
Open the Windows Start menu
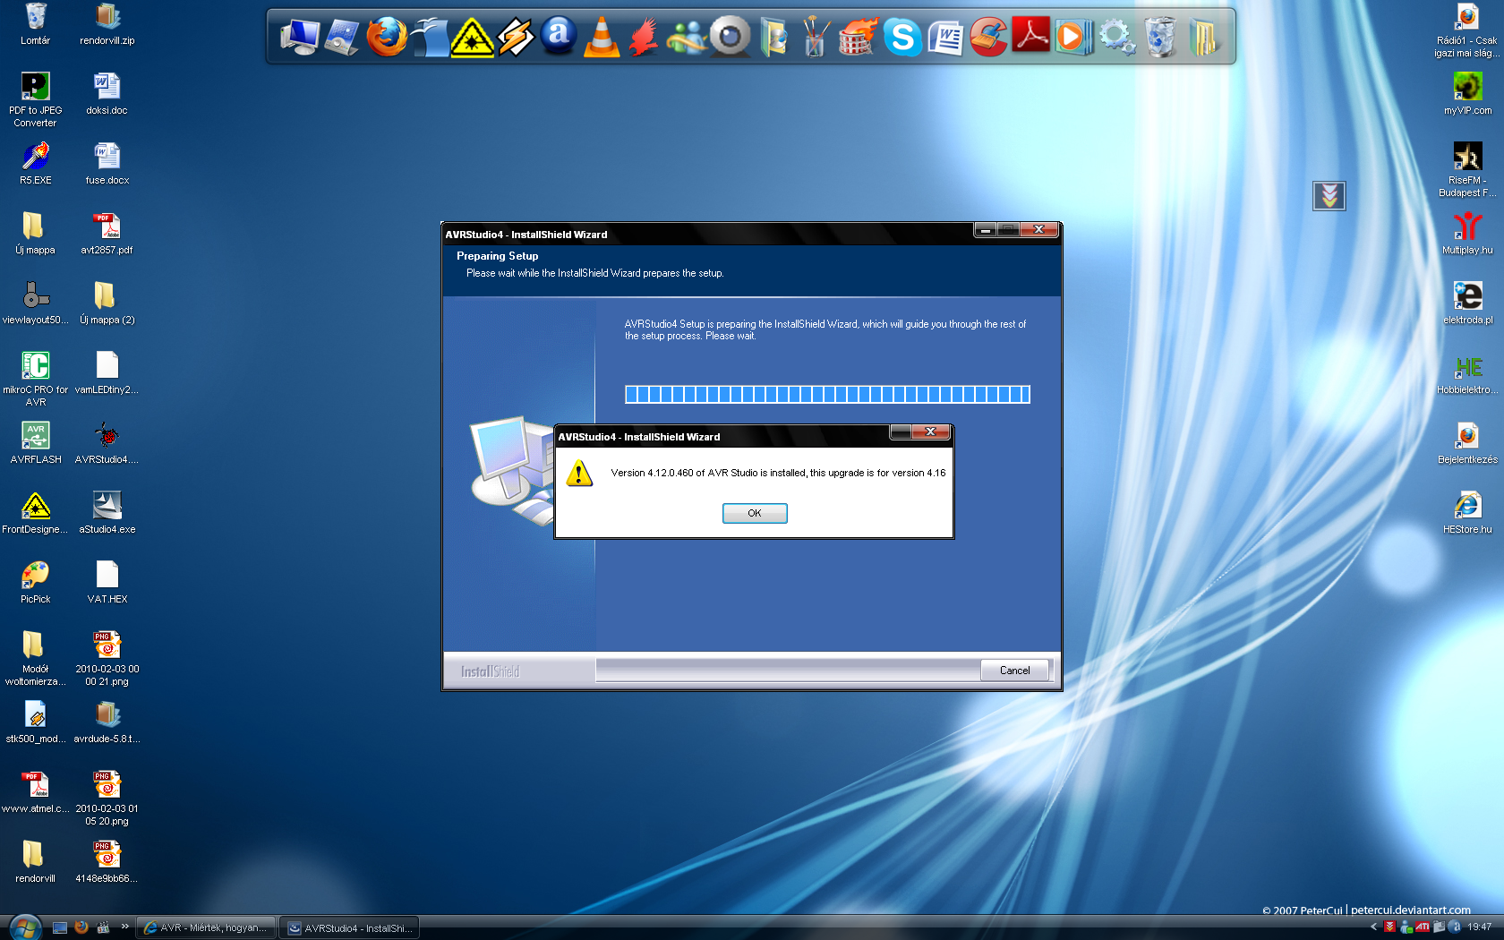pyautogui.click(x=24, y=927)
